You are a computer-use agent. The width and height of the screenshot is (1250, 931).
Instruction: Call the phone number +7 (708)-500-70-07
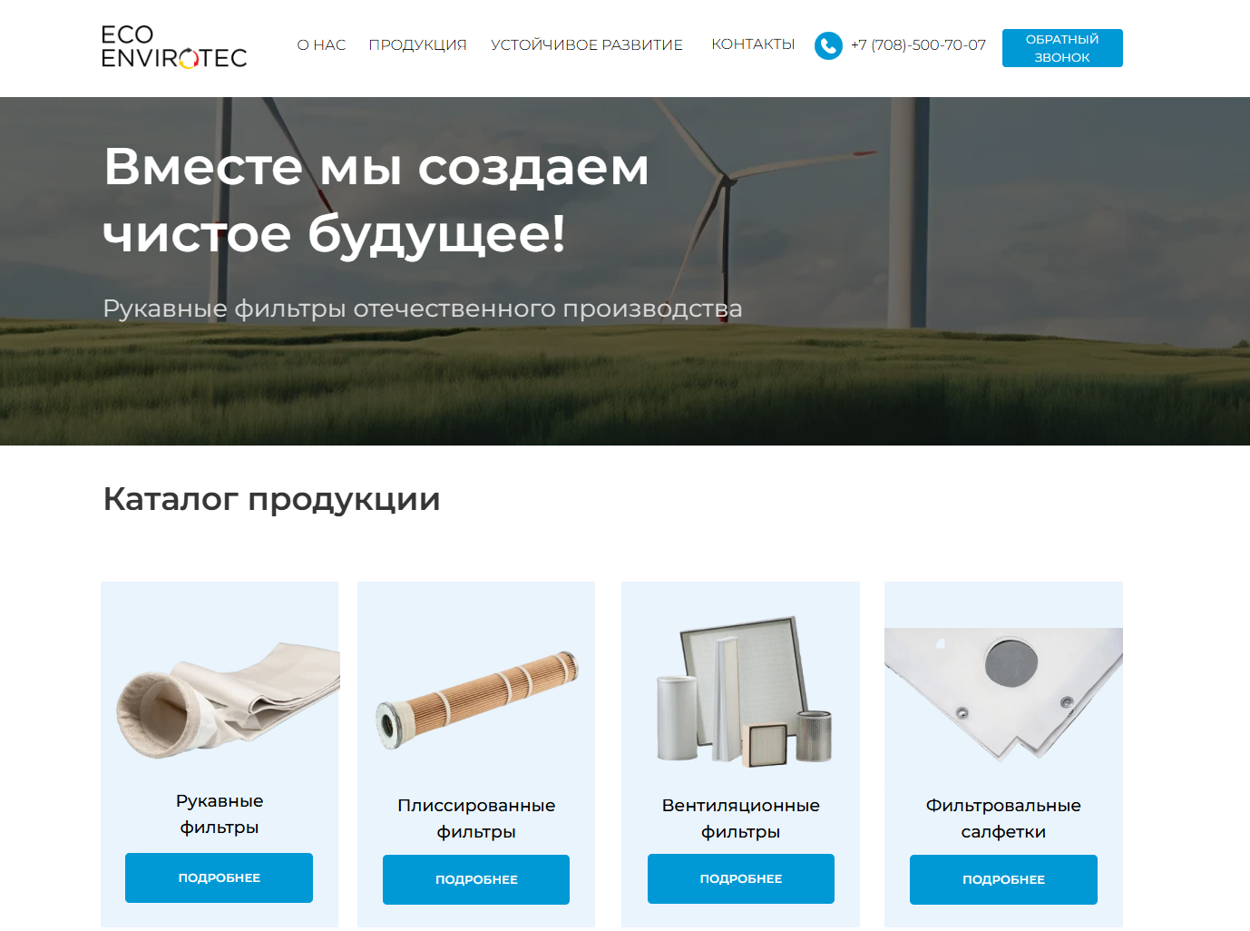coord(918,44)
